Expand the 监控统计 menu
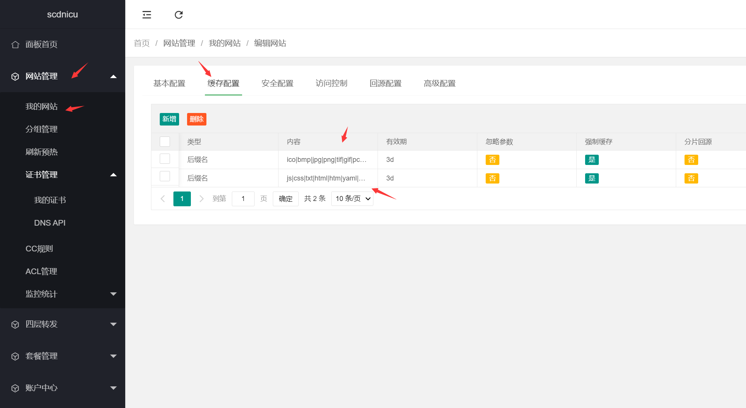 click(x=113, y=294)
